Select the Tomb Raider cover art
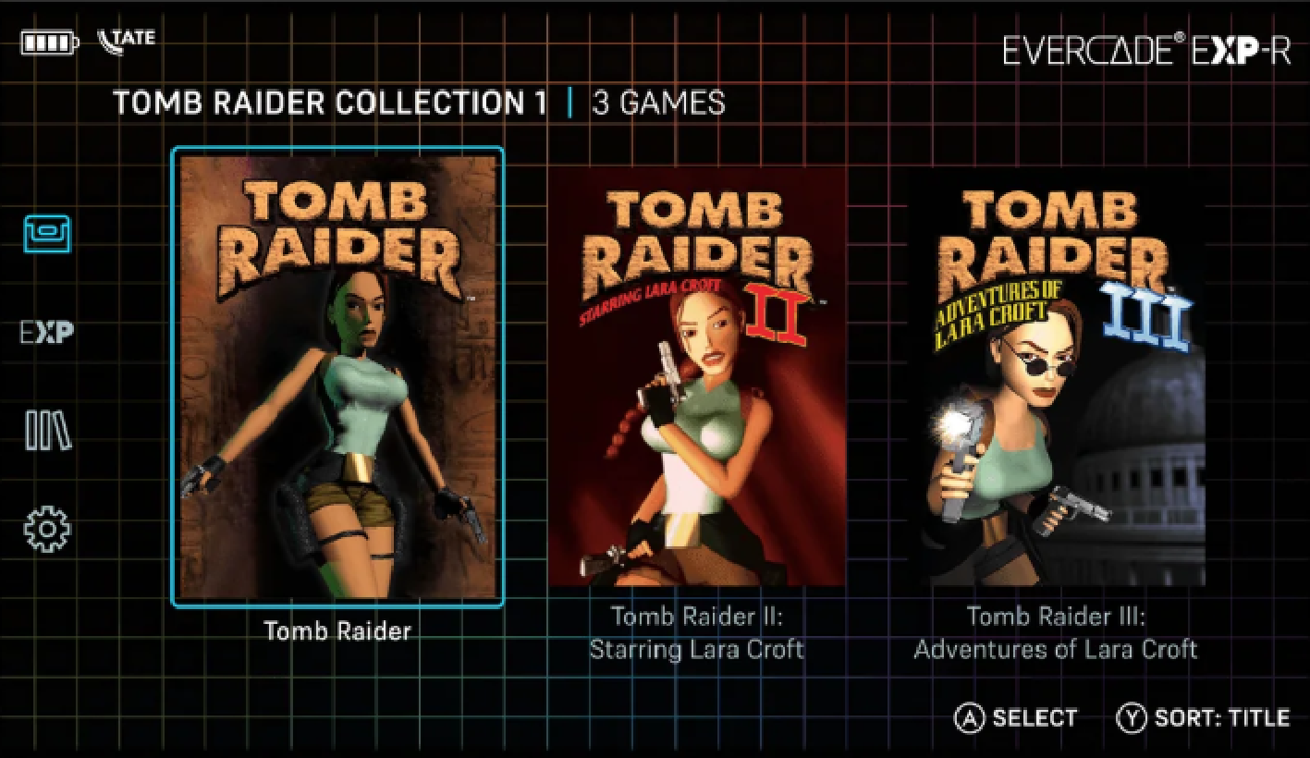1310x758 pixels. pyautogui.click(x=337, y=377)
